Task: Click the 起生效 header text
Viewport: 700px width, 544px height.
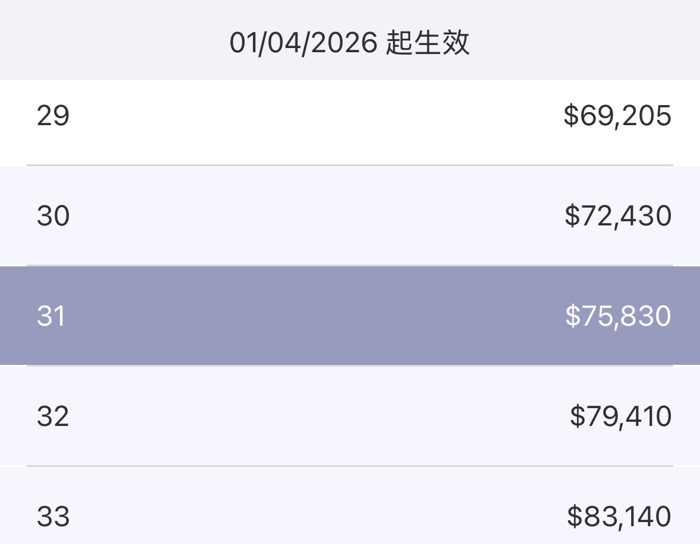Action: [x=427, y=43]
